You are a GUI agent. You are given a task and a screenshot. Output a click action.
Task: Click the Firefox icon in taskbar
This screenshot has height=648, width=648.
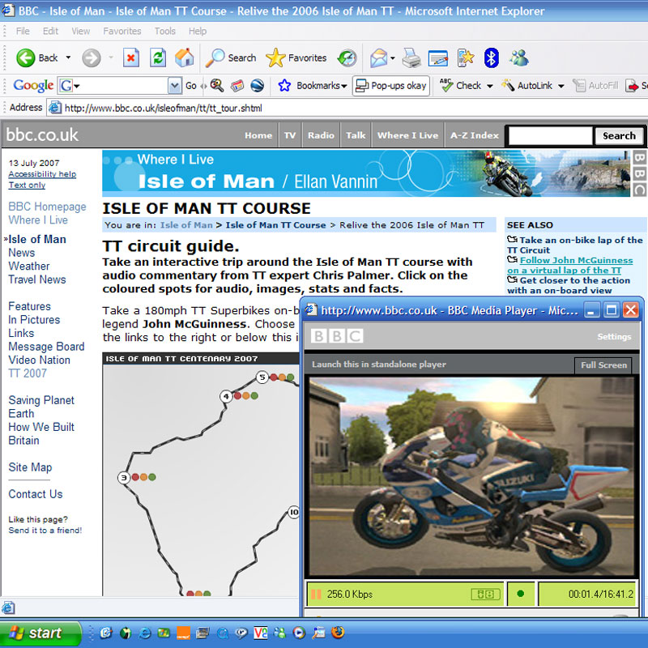338,633
